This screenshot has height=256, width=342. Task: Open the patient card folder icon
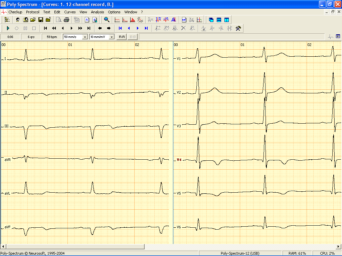click(x=25, y=20)
